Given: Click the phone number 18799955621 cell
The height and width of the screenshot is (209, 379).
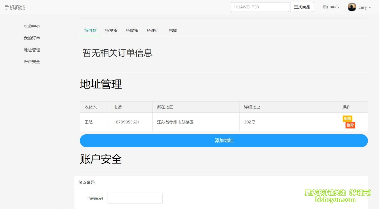Looking at the screenshot, I should [x=127, y=122].
